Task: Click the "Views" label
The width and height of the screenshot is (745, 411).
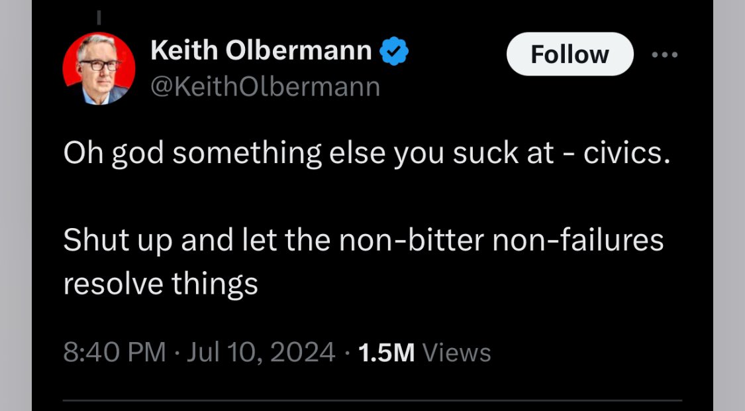Action: (x=456, y=352)
